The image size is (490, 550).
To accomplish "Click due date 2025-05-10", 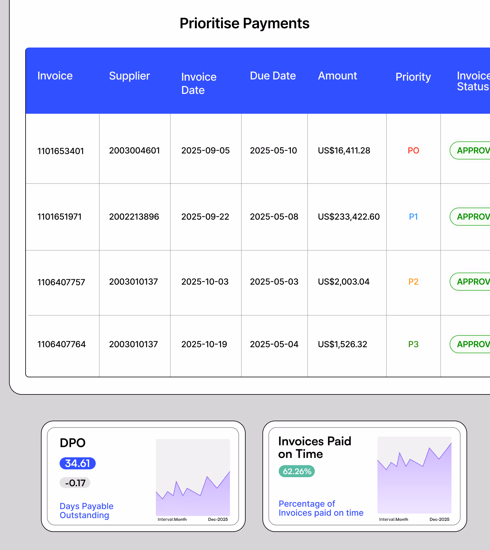I will tap(274, 150).
